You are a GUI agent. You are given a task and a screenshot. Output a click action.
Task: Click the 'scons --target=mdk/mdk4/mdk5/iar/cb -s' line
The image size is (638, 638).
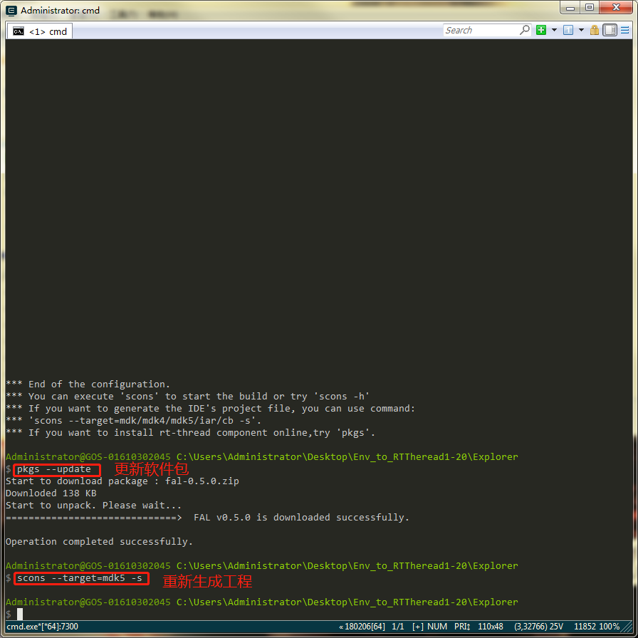pos(133,421)
